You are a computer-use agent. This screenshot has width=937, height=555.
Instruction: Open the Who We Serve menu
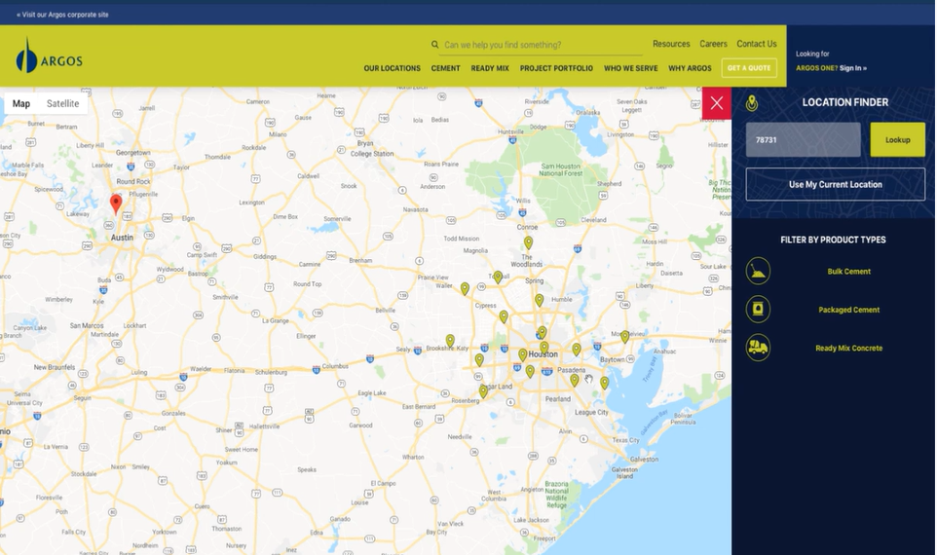coord(630,69)
